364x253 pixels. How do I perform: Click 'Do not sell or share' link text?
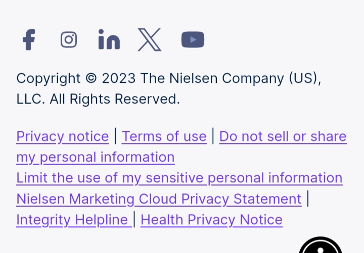283,136
